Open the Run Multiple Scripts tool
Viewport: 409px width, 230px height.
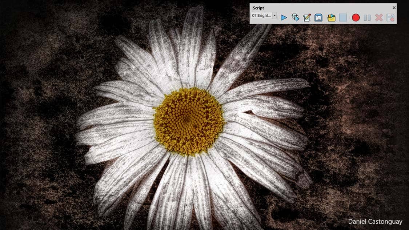point(296,17)
